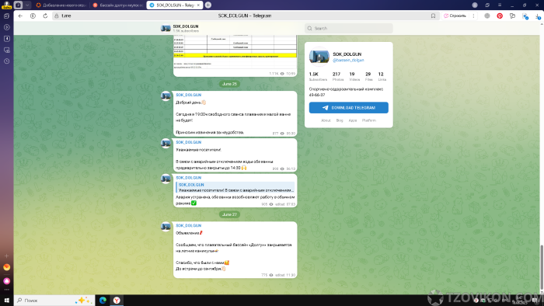Open the downloads icon in toolbar
The image size is (544, 306).
point(538,16)
